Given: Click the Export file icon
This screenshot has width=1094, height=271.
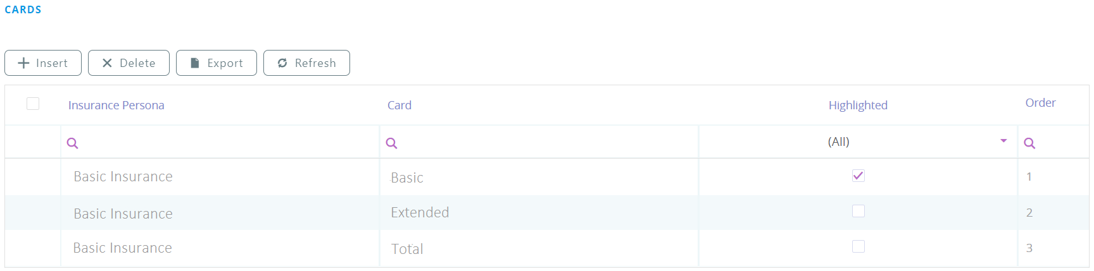Looking at the screenshot, I should point(195,63).
